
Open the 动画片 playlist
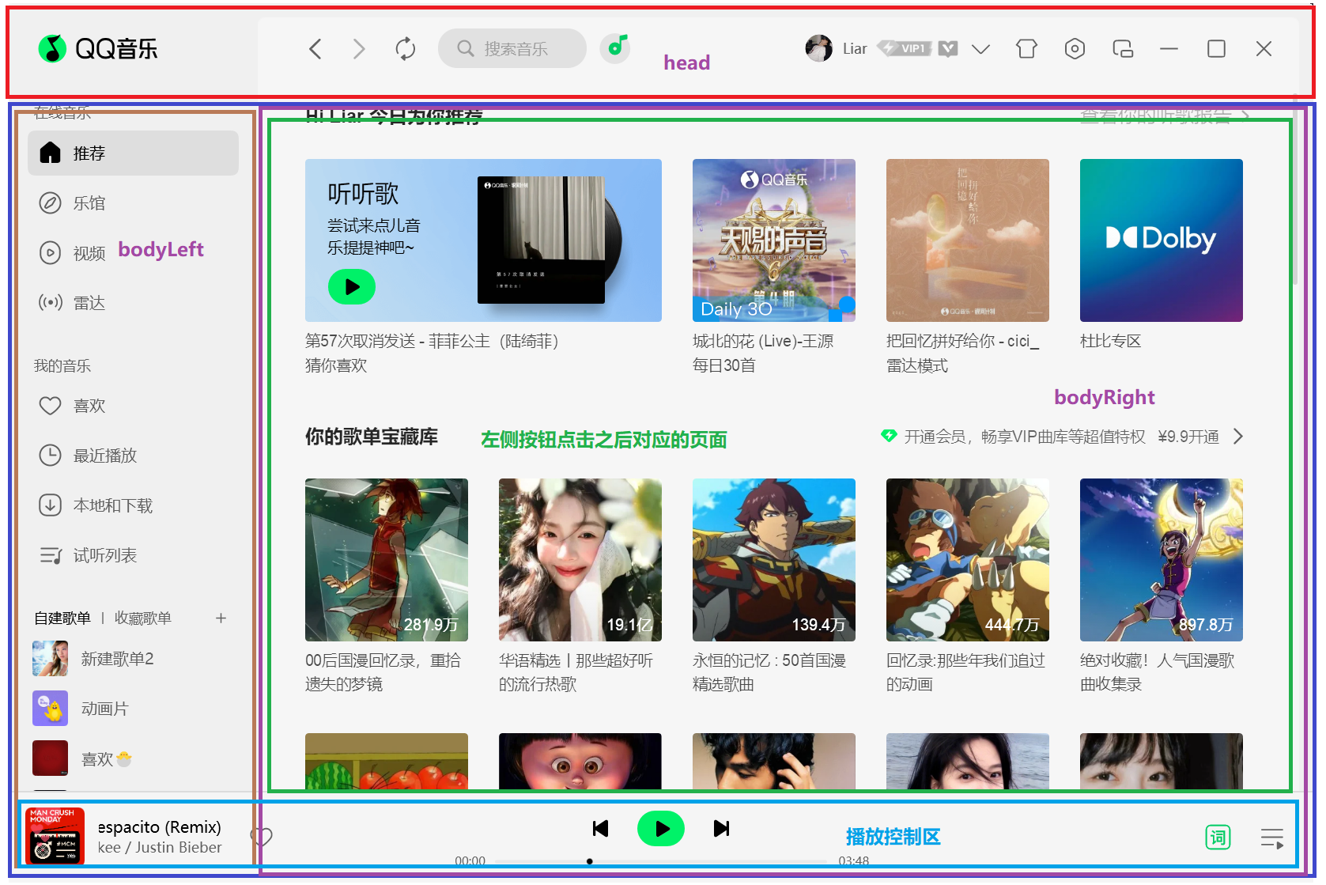133,709
